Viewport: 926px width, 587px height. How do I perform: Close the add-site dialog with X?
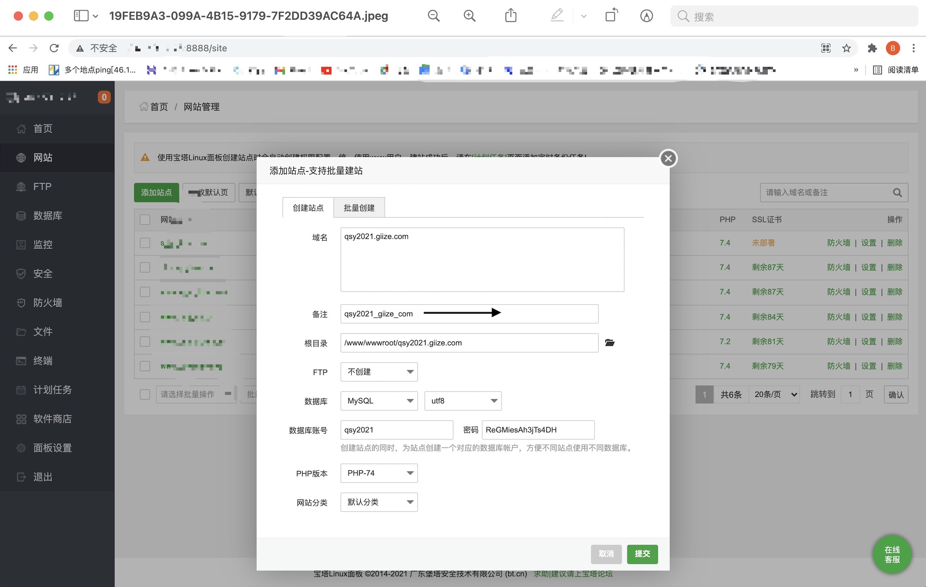668,159
